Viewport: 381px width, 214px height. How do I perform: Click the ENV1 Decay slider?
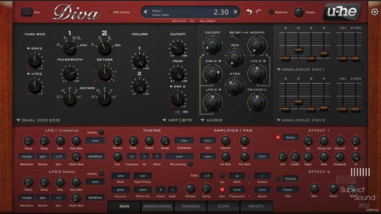pos(298,50)
